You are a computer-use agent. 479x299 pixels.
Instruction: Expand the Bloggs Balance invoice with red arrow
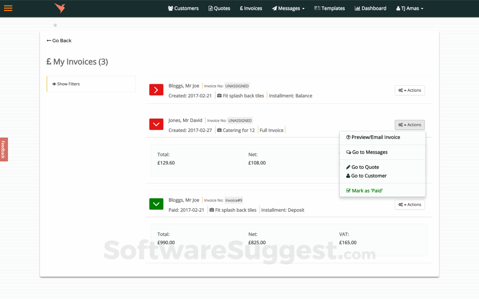click(x=156, y=90)
